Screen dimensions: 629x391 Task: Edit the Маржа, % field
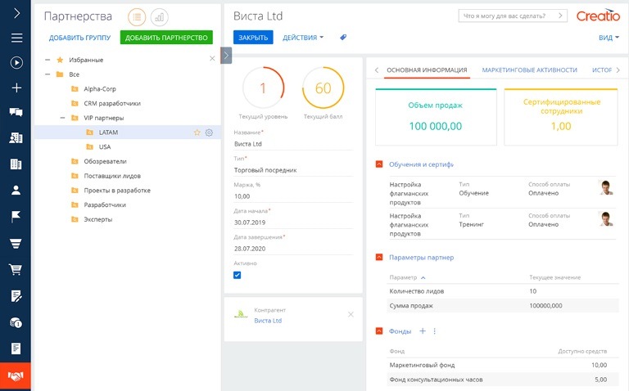(293, 195)
